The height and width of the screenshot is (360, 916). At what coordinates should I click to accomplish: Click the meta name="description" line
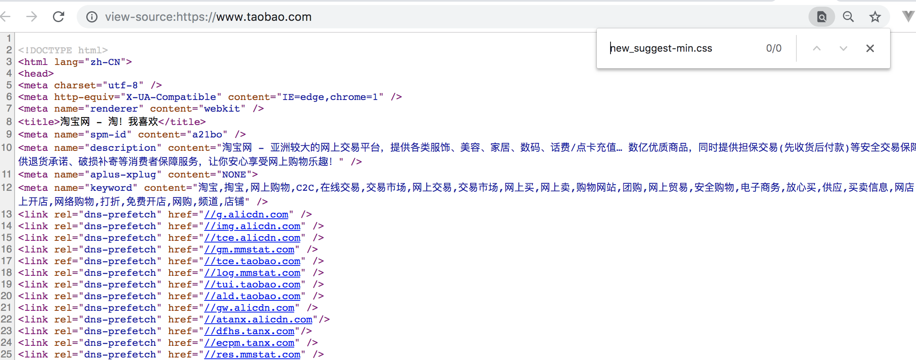coord(467,155)
